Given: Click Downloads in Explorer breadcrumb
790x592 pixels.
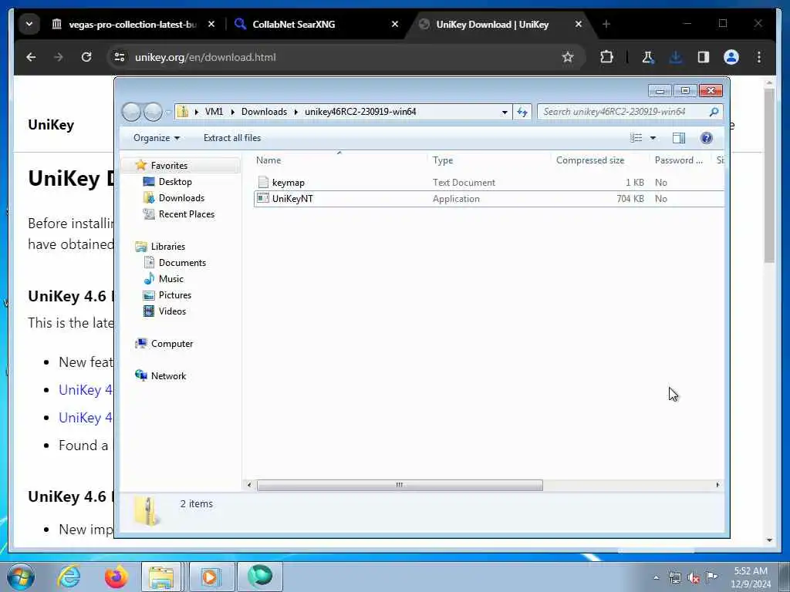Looking at the screenshot, I should [x=264, y=112].
